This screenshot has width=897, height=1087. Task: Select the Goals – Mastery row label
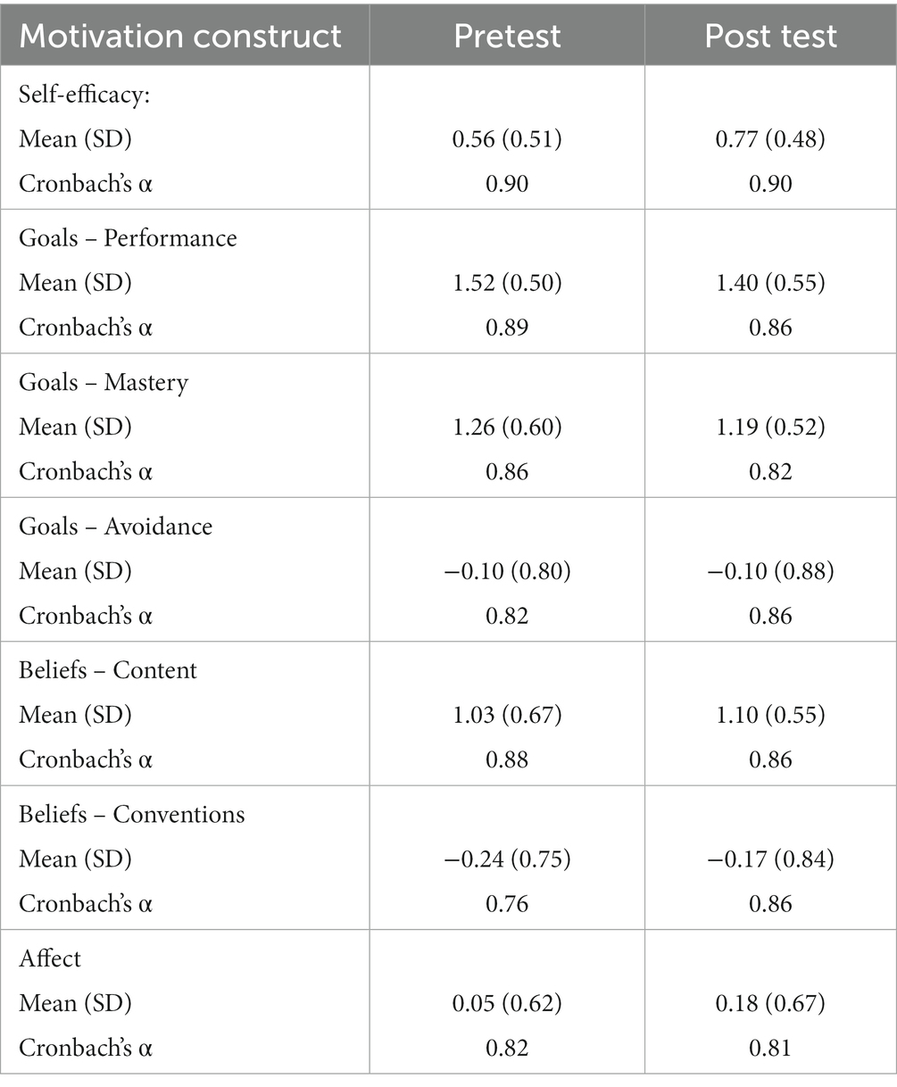coord(104,382)
